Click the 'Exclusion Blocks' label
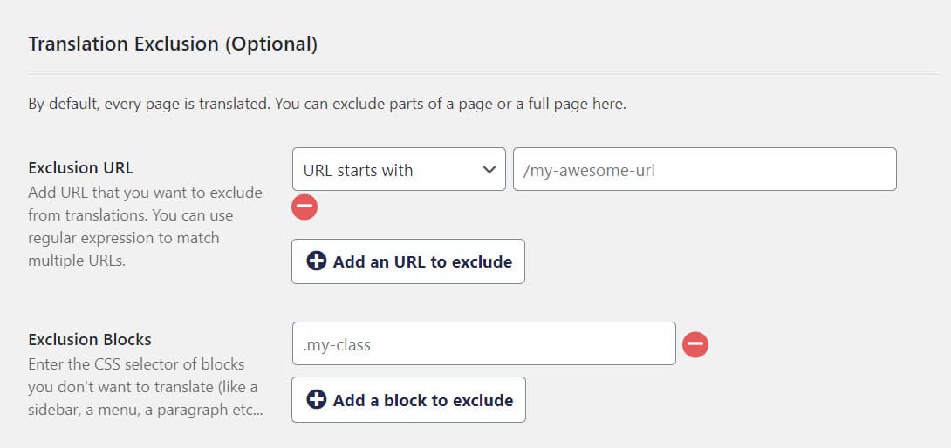 click(x=90, y=339)
